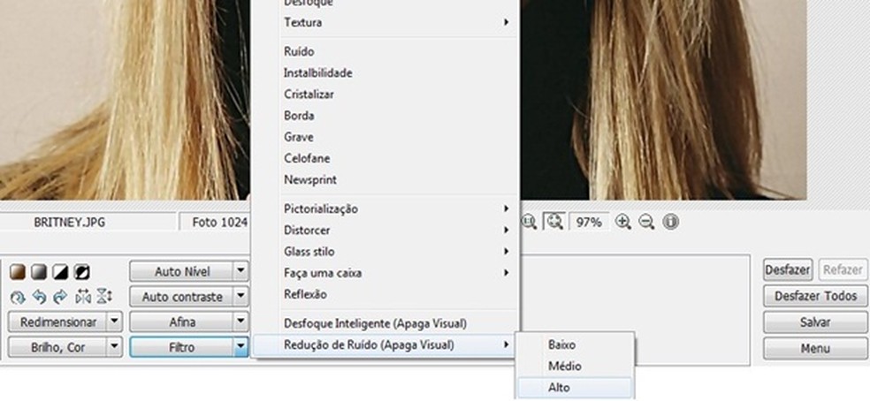This screenshot has height=401, width=870.
Task: Open dropdown arrow next to Redimensionar
Action: 114,322
